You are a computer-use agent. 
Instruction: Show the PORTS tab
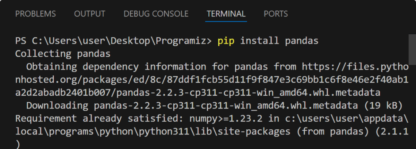[276, 14]
